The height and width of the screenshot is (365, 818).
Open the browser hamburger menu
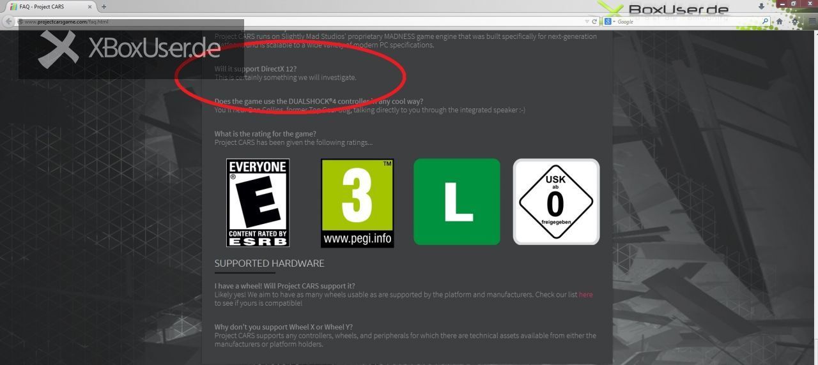(x=812, y=21)
